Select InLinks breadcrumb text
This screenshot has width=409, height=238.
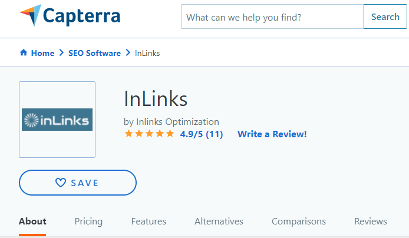coord(147,53)
